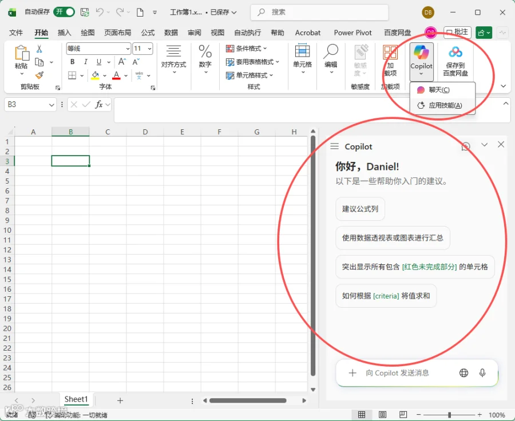Click the Copy icon

click(39, 62)
